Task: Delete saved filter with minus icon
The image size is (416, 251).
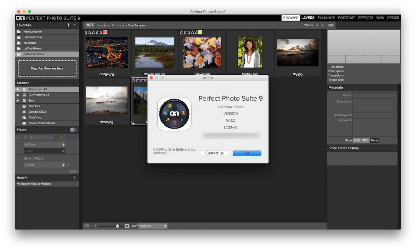Action: click(75, 165)
